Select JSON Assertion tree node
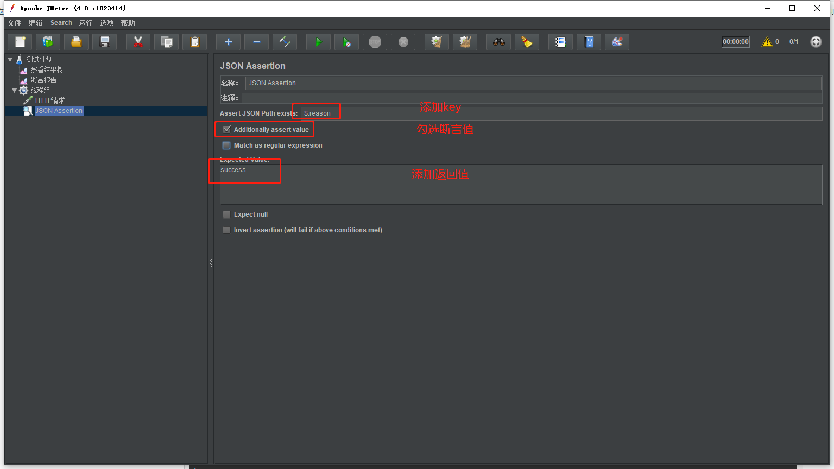Image resolution: width=834 pixels, height=469 pixels. point(59,111)
